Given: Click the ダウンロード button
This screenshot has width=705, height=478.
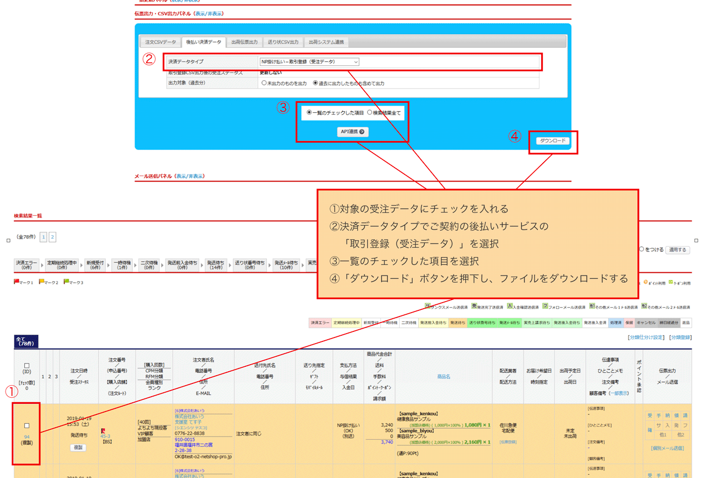Looking at the screenshot, I should [553, 141].
